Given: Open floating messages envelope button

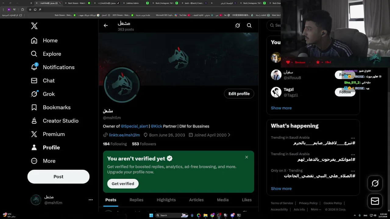Looking at the screenshot, I should tap(375, 201).
